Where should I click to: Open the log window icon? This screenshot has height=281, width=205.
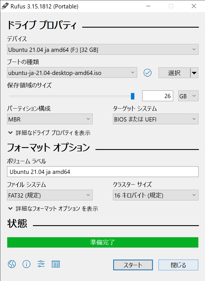tap(56, 264)
